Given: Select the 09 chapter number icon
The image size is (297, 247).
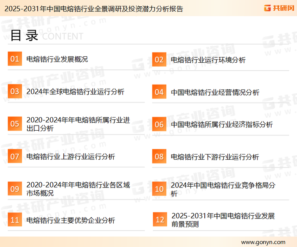Looking at the screenshot, I should coord(15,189).
